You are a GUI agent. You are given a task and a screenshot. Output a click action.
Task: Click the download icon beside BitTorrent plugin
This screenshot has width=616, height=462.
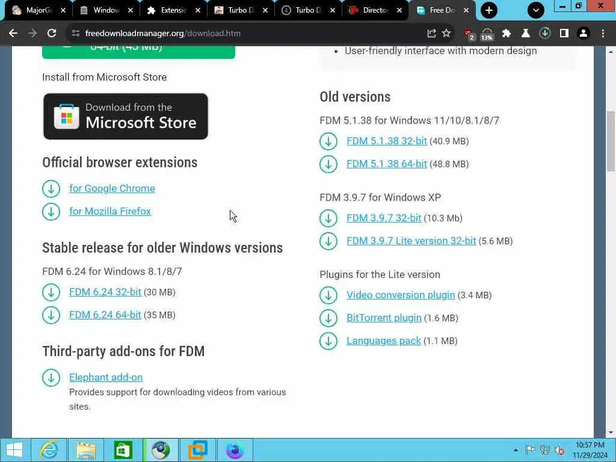(x=328, y=318)
